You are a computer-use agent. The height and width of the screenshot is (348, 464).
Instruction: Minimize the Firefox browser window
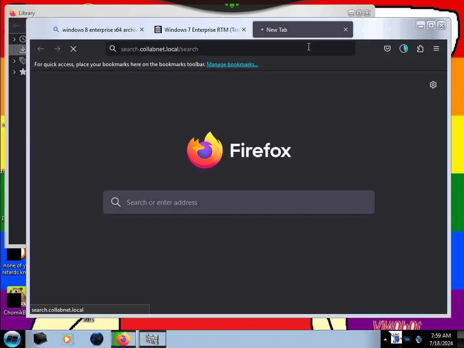click(420, 26)
